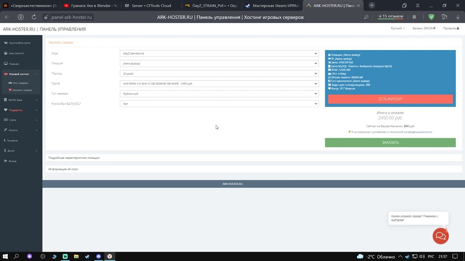Click the ЕСТЬ КУПОН? button

(390, 99)
